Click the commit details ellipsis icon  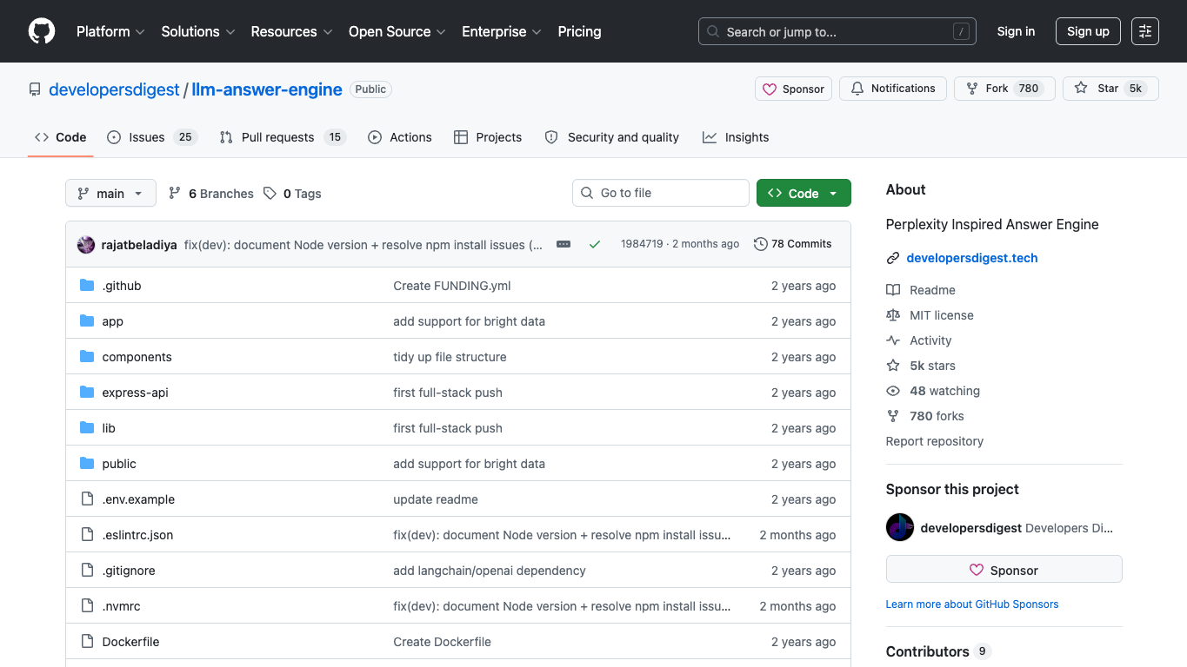[x=563, y=244]
